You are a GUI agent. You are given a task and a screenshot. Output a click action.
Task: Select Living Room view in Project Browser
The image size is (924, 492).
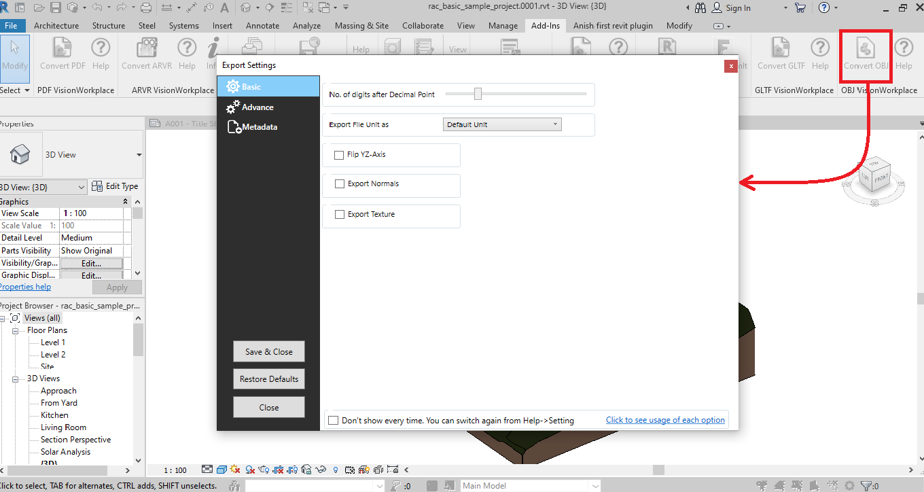pyautogui.click(x=63, y=427)
